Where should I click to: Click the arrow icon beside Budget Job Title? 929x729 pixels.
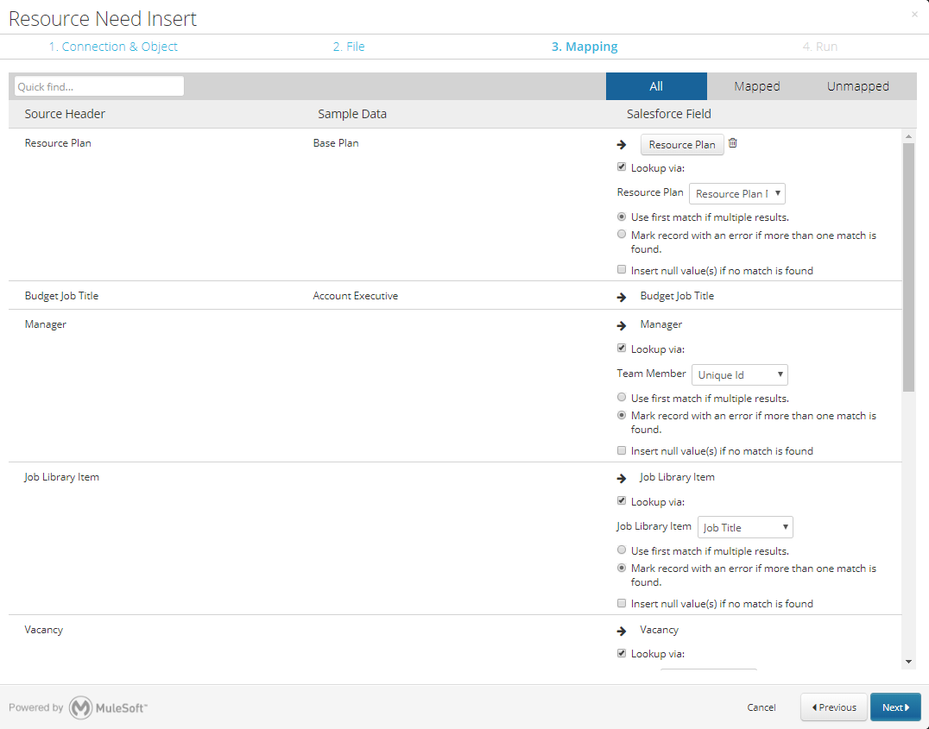621,297
